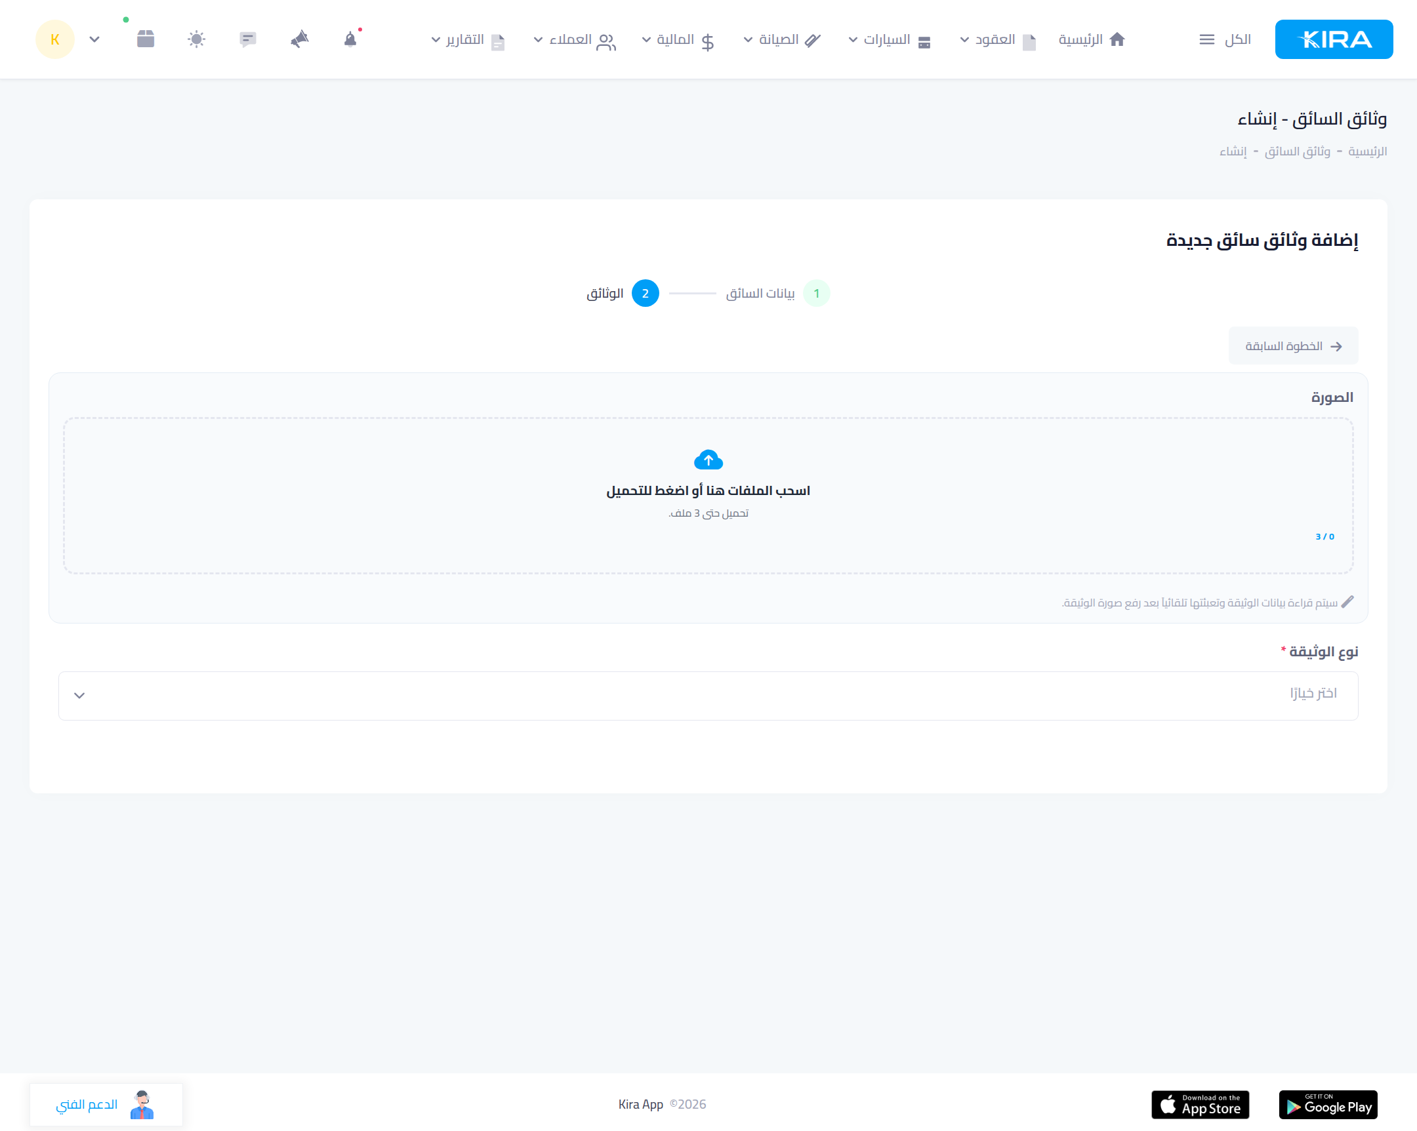The image size is (1417, 1131).
Task: Open وثائق السائق breadcrumb link
Action: (x=1298, y=151)
